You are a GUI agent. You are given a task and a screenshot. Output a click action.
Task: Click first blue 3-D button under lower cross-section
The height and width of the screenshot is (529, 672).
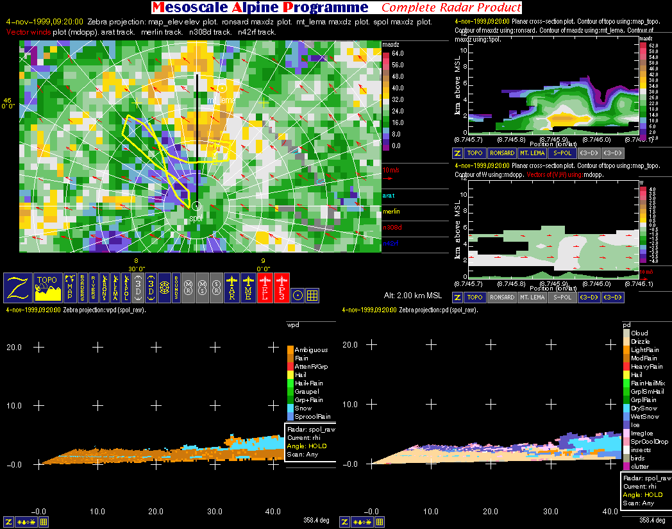click(589, 297)
